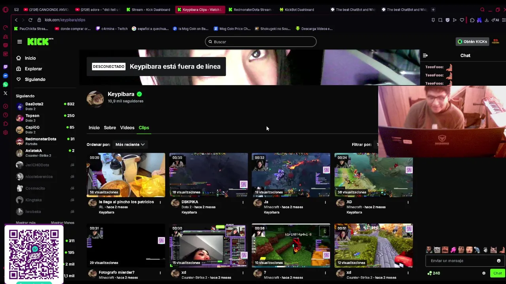Open the Kick hamburger sidebar menu
The image size is (506, 284).
[x=19, y=41]
